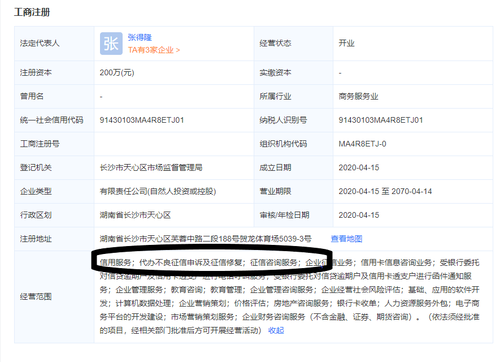The height and width of the screenshot is (362, 504).
Task: Click organization code MA4R8ETJ-0
Action: 362,144
